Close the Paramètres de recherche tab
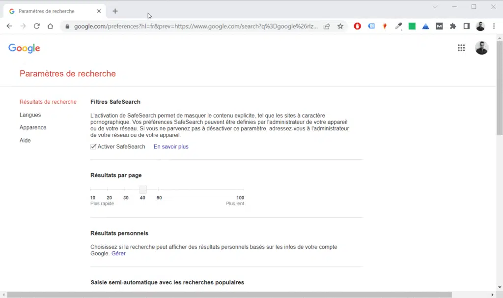Image resolution: width=503 pixels, height=298 pixels. click(99, 11)
